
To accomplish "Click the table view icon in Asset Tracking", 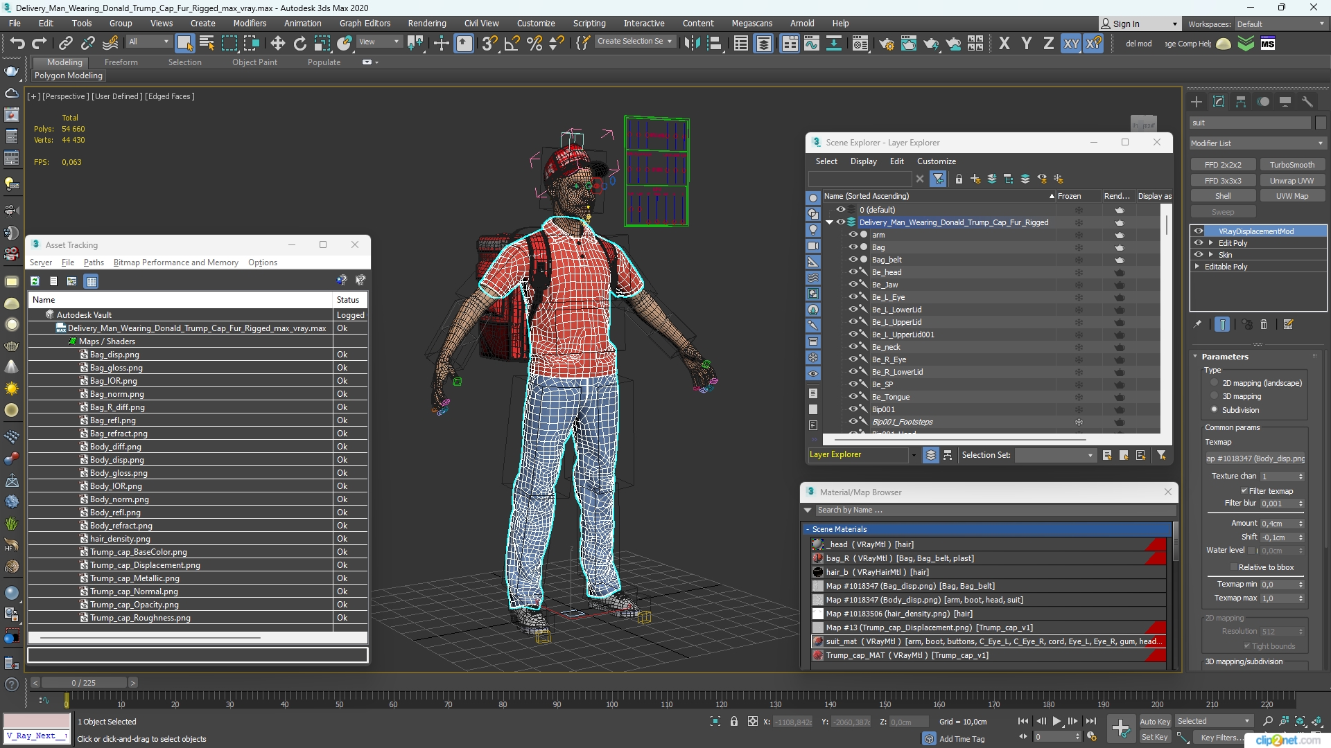I will (x=91, y=280).
